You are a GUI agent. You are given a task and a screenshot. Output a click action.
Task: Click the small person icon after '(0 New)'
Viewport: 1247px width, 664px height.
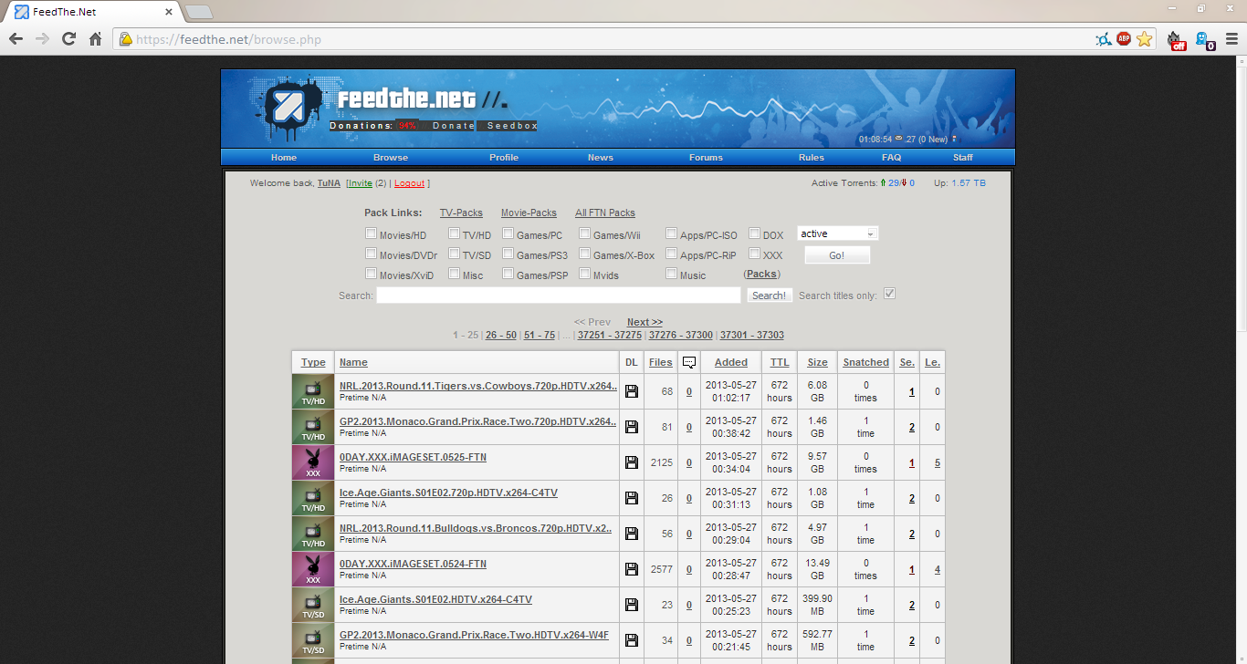954,139
